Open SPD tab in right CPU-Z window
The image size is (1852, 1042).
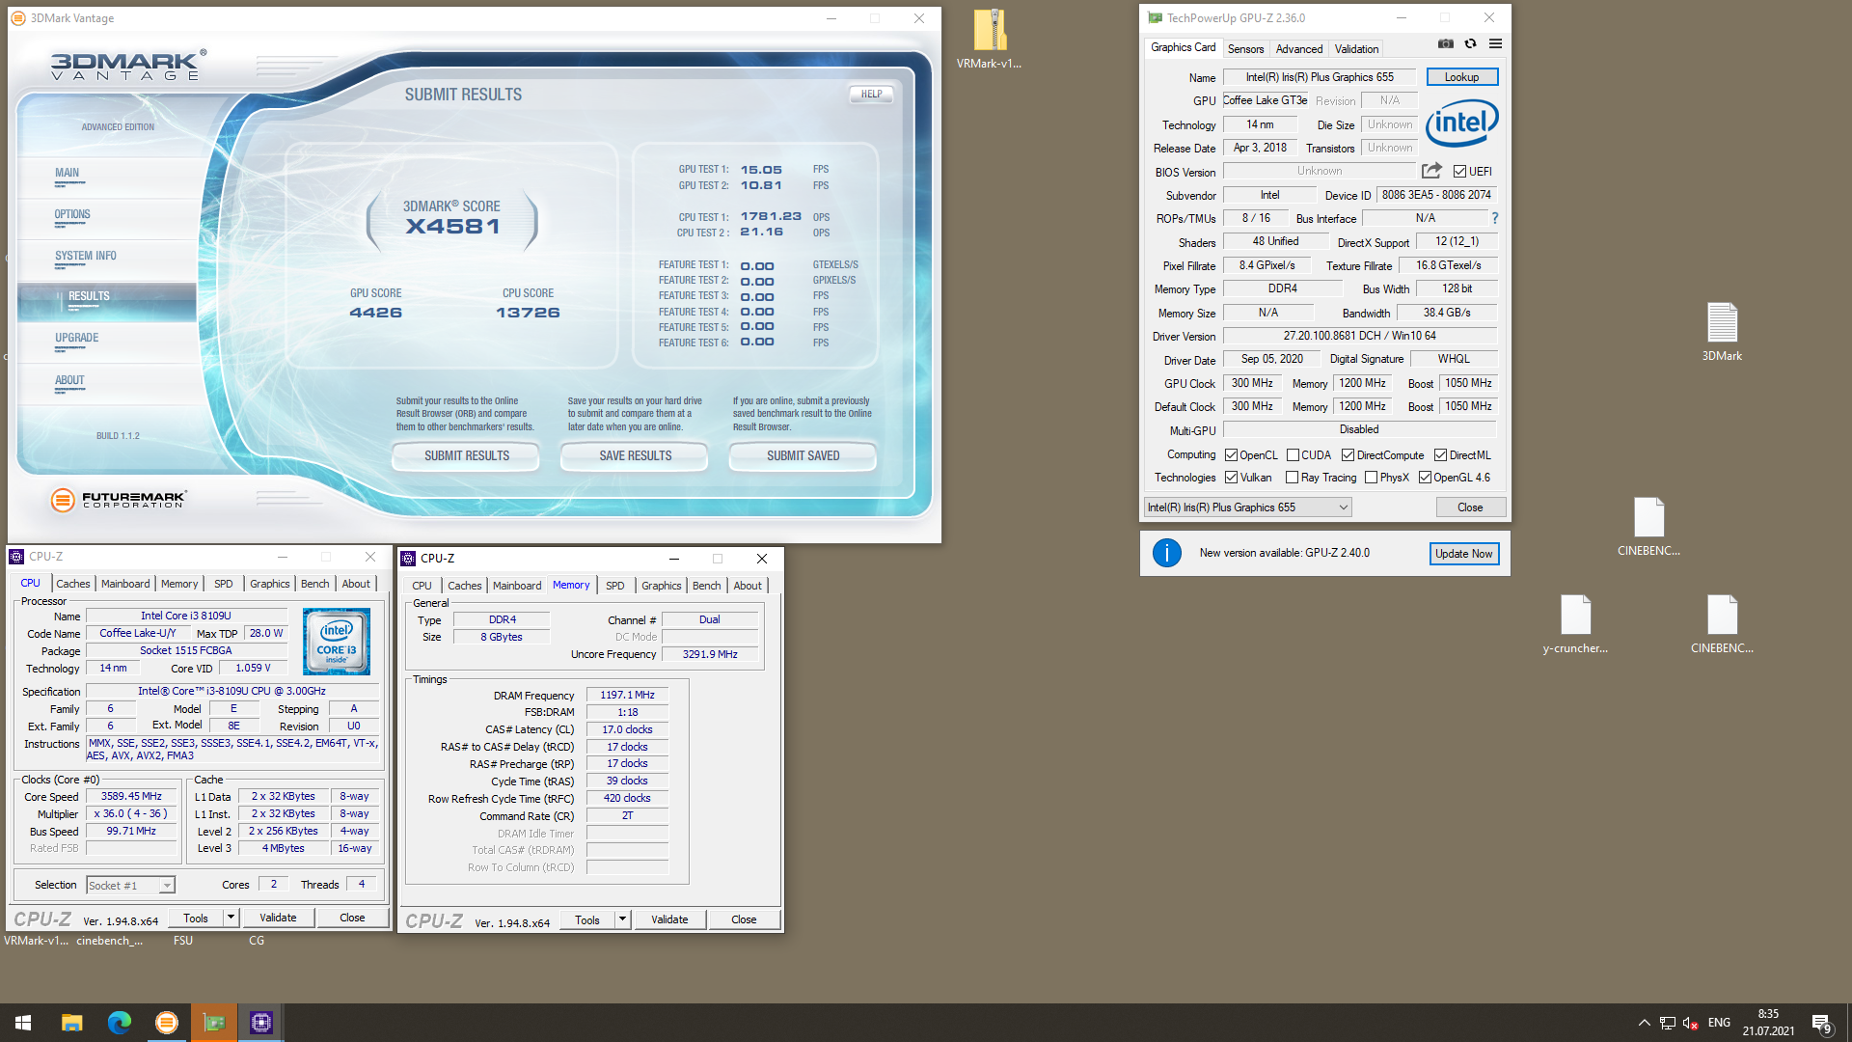click(x=614, y=586)
